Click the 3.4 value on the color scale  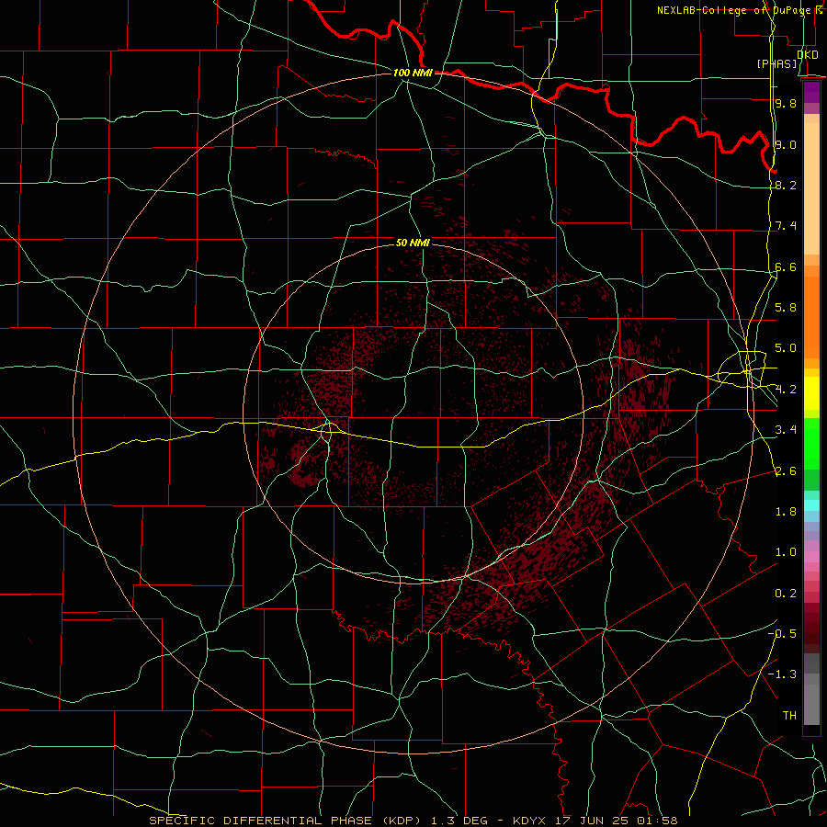(786, 430)
